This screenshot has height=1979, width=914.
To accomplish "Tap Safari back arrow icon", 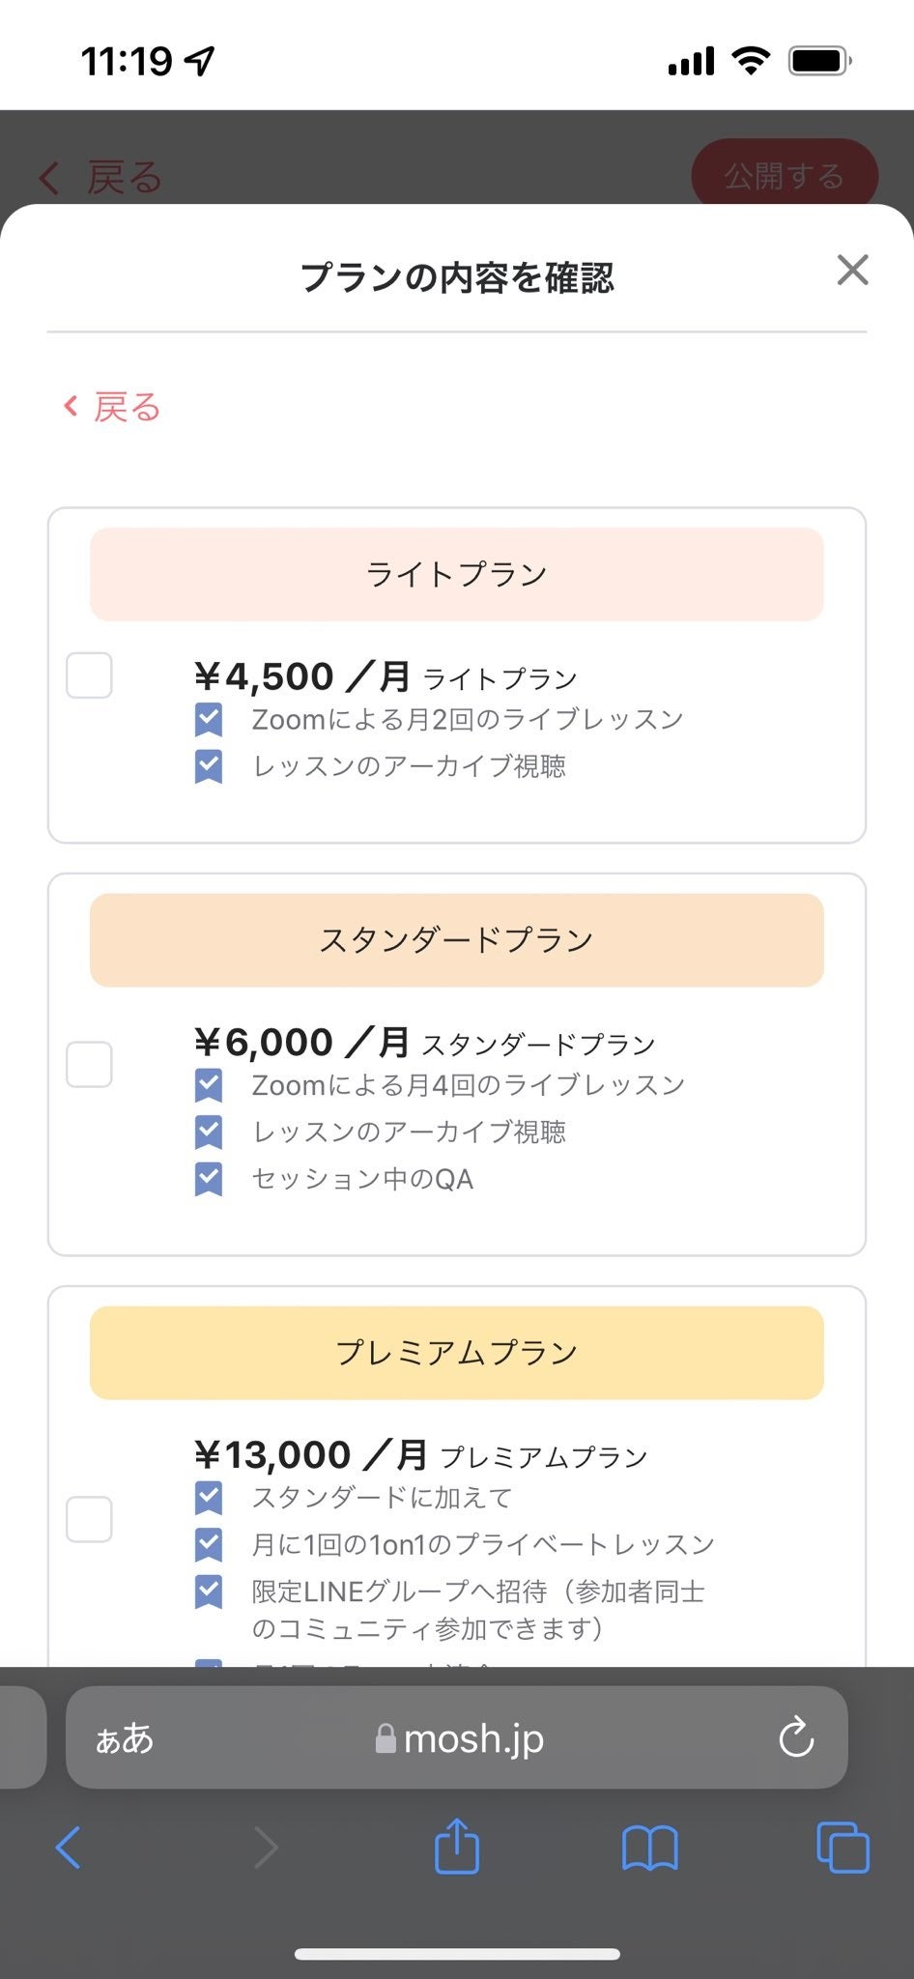I will tap(69, 1848).
